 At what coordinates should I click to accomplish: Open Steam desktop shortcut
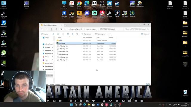[117, 4]
